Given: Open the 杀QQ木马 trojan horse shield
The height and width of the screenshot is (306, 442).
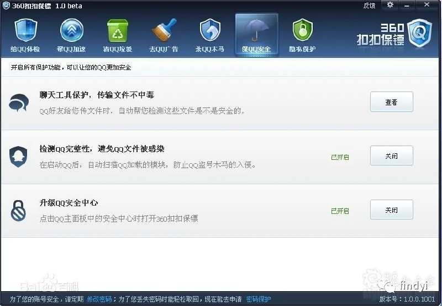Looking at the screenshot, I should pyautogui.click(x=210, y=30).
